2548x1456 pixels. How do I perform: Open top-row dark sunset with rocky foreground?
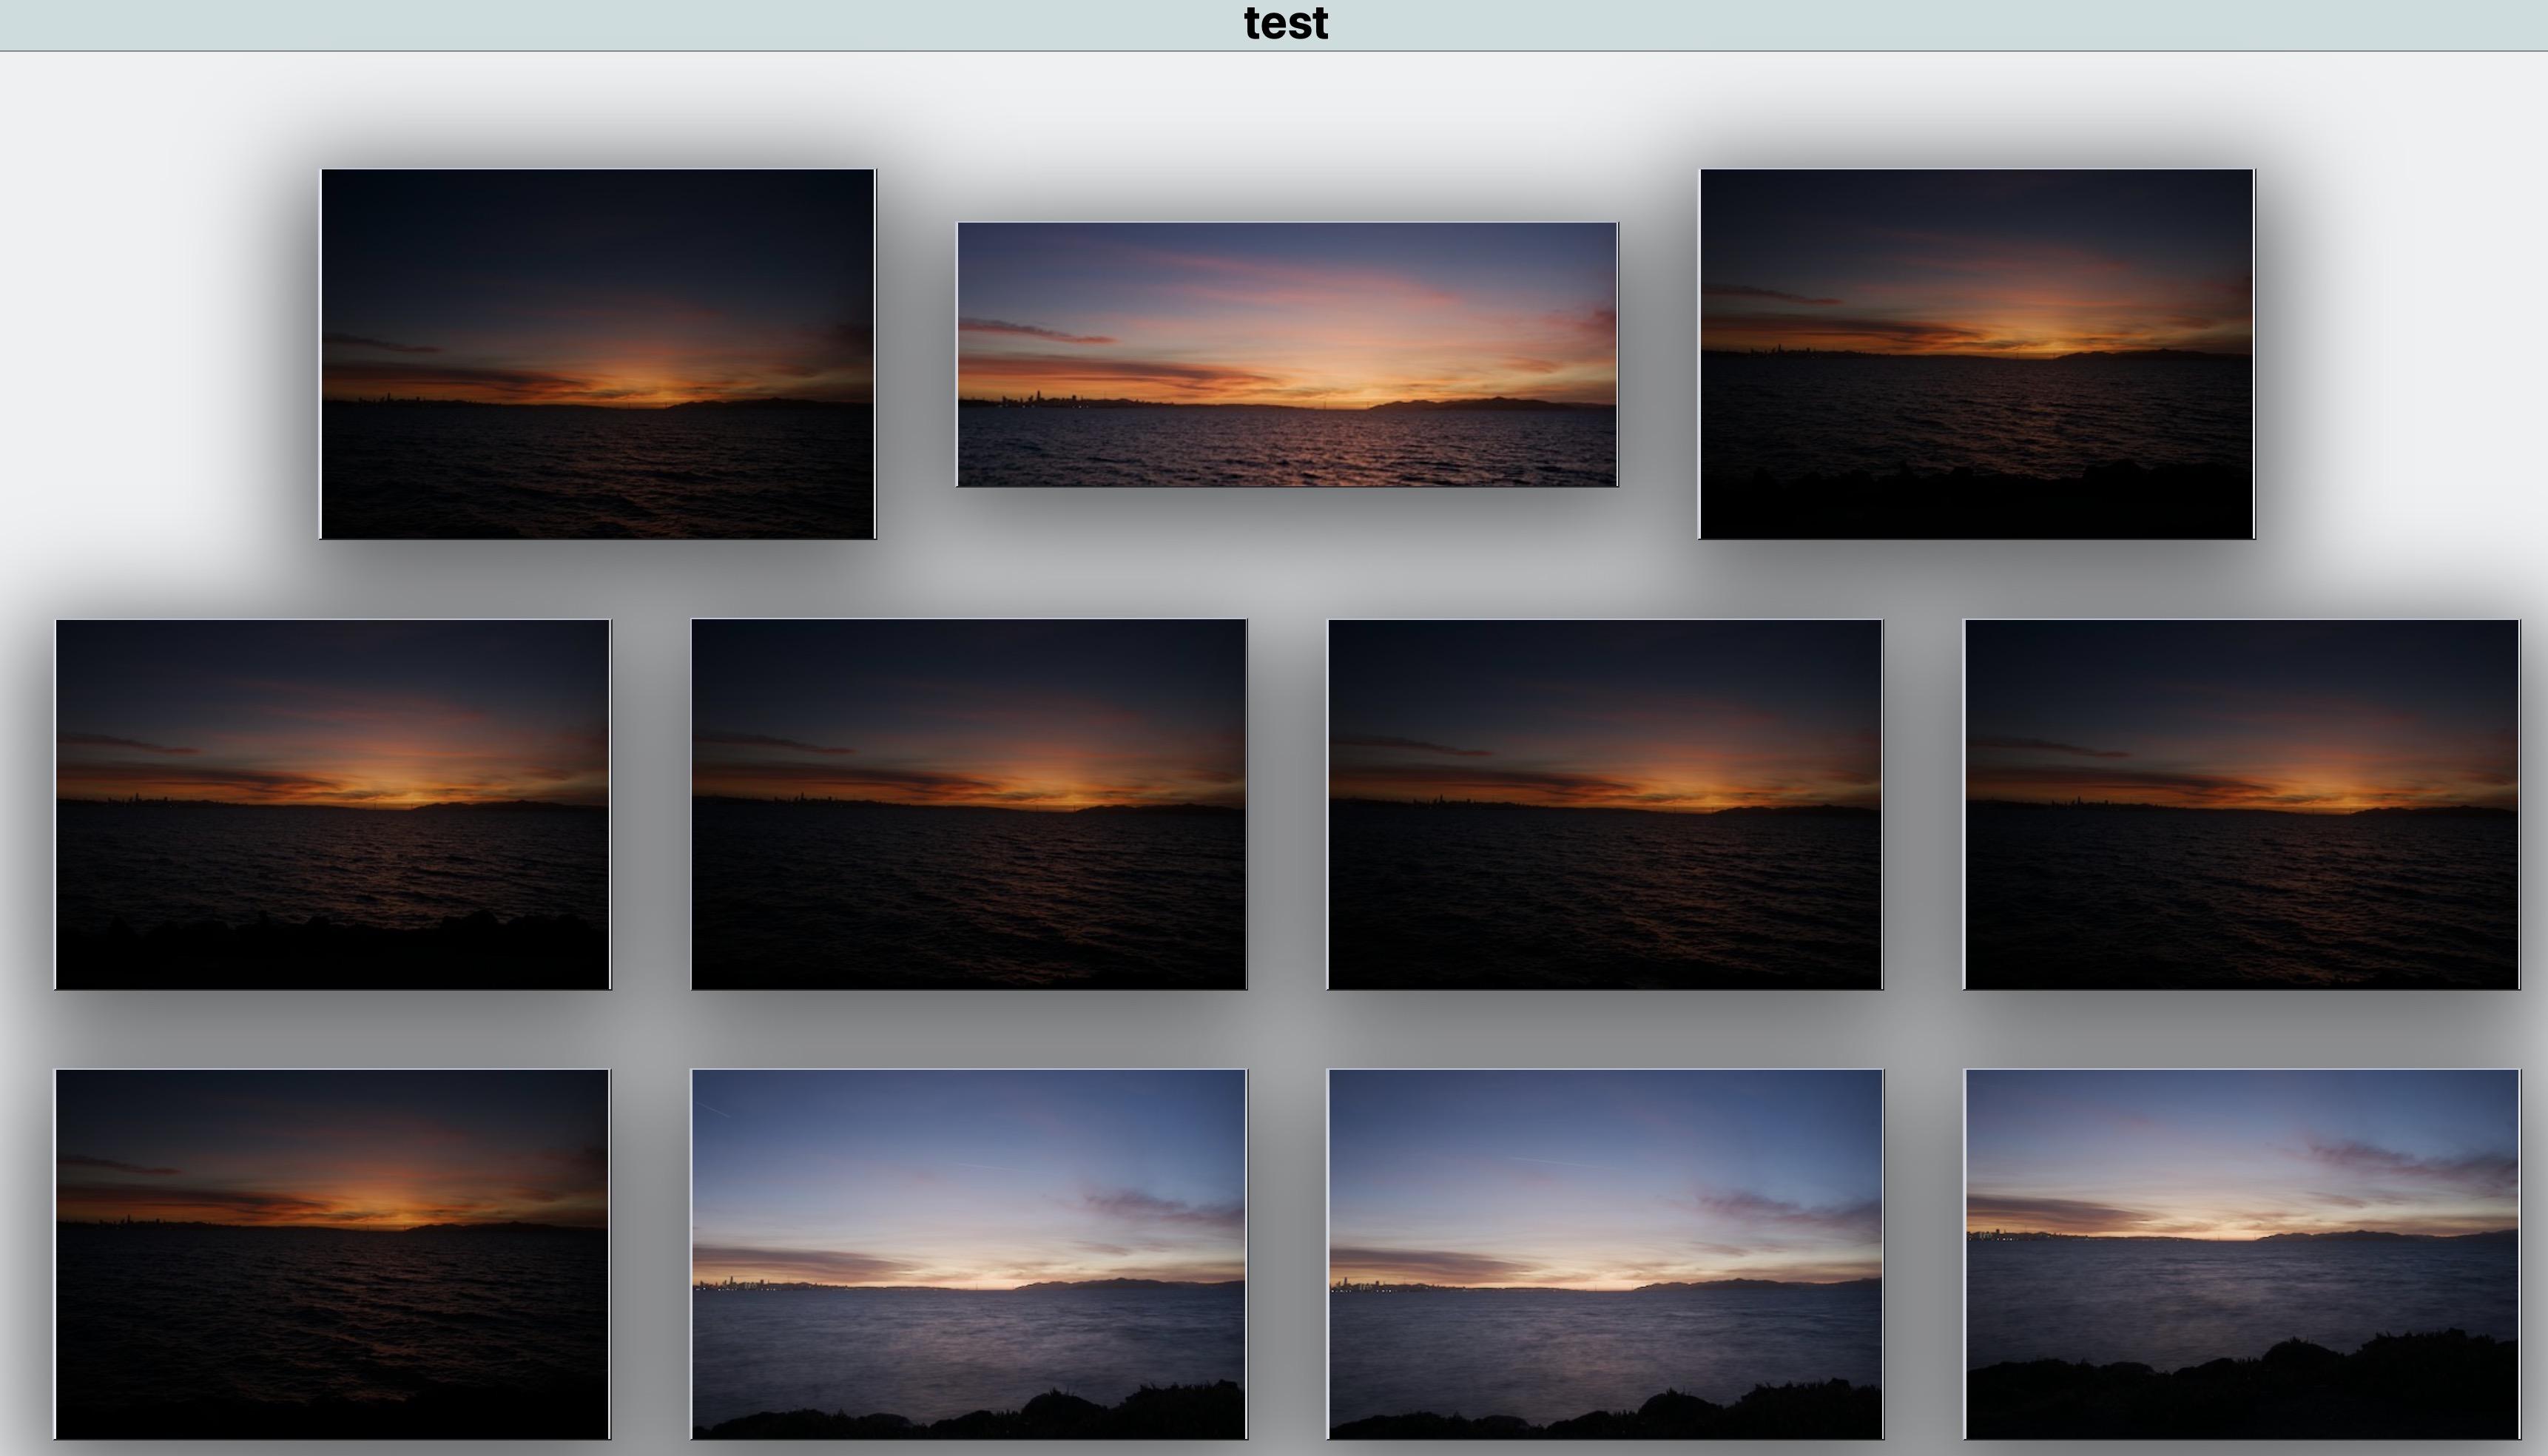tap(1976, 354)
